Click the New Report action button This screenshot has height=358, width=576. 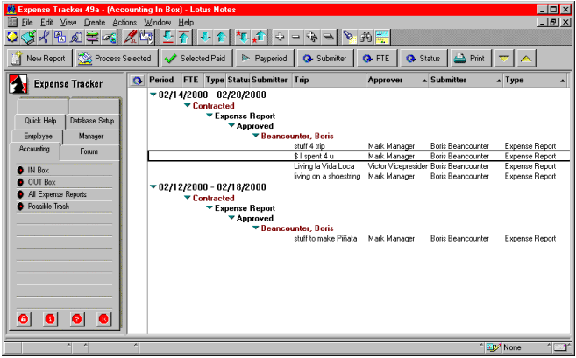pos(39,59)
